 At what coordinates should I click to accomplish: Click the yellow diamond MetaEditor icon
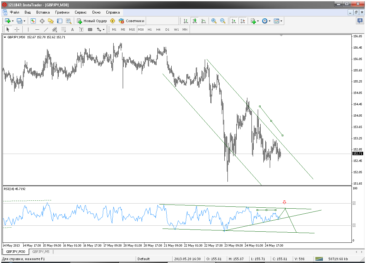[x=113, y=21]
